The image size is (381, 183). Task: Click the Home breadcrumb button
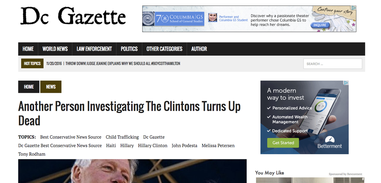coord(29,87)
